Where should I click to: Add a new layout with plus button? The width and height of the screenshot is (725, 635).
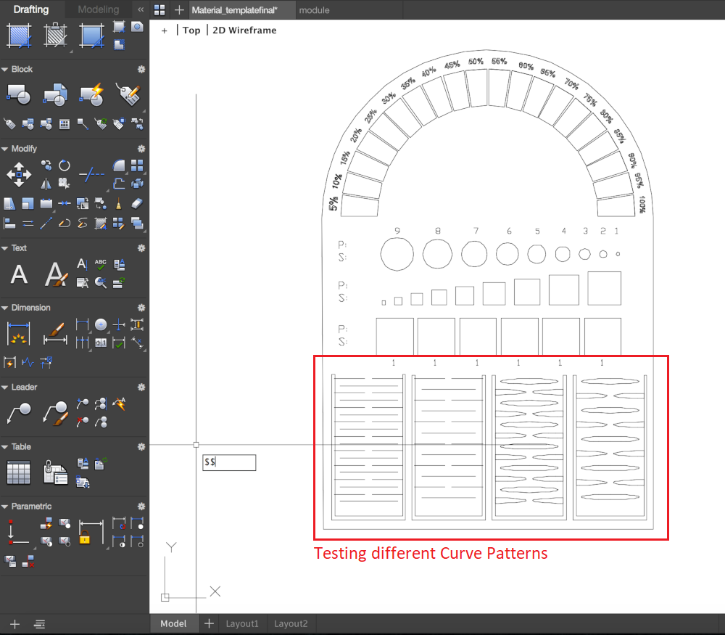tap(209, 623)
